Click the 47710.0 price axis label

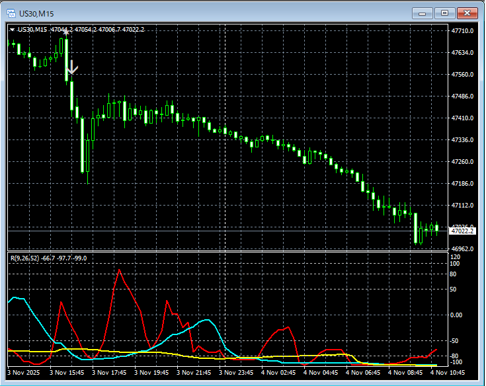[x=462, y=31]
